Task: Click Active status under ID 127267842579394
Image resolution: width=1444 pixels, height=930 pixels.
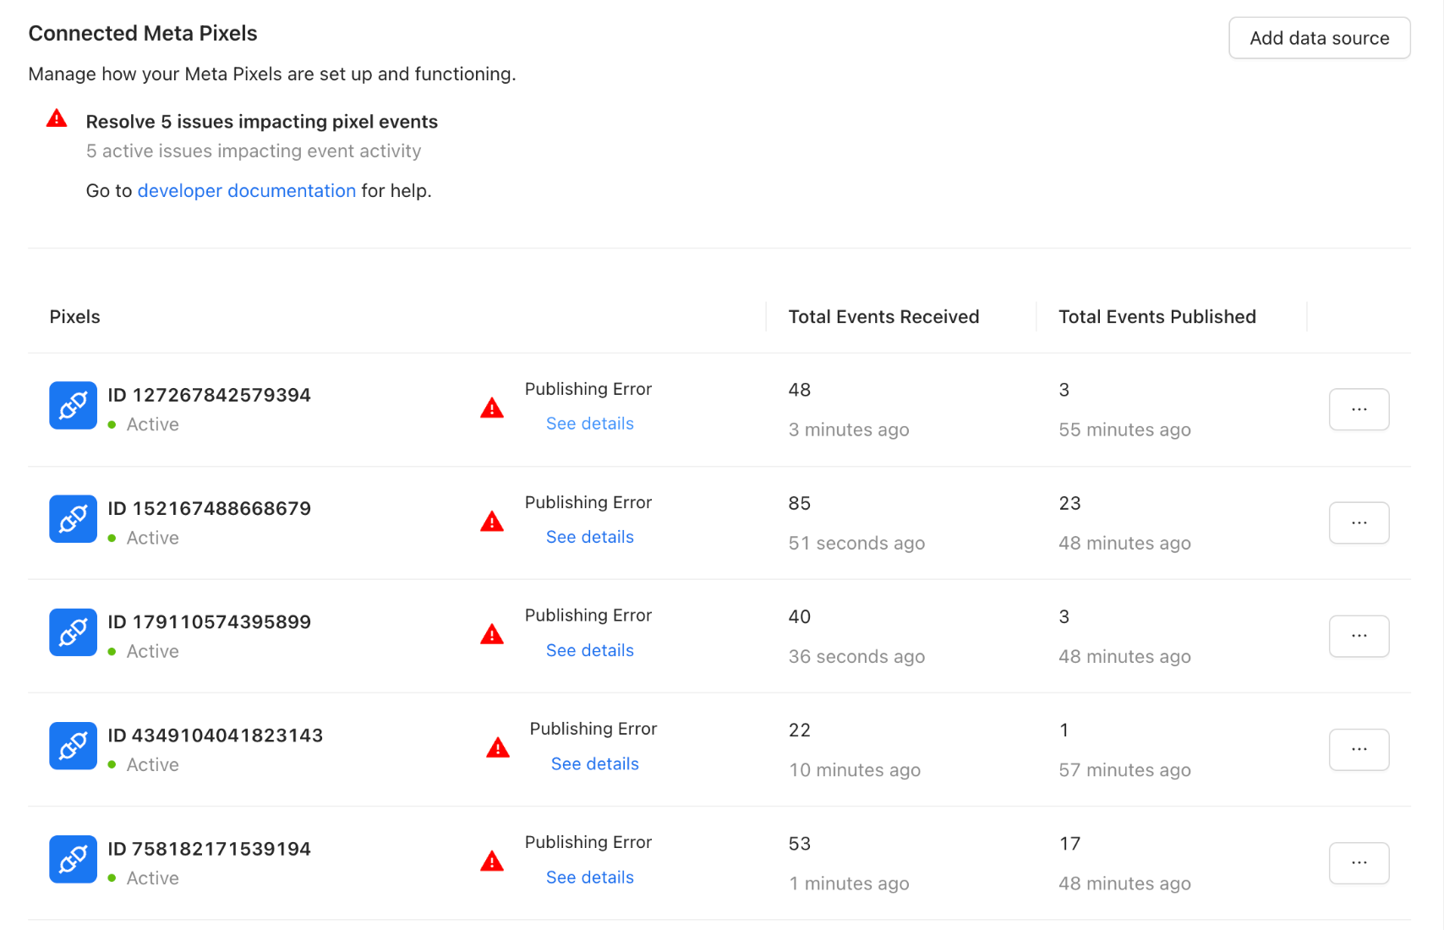Action: [x=152, y=424]
